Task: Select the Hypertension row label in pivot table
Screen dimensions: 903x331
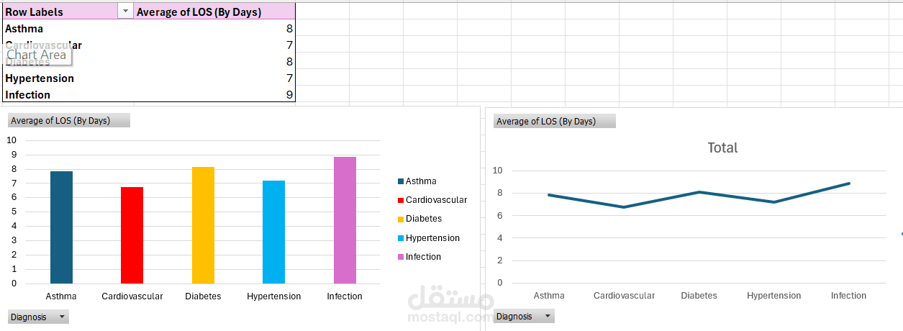Action: point(40,78)
